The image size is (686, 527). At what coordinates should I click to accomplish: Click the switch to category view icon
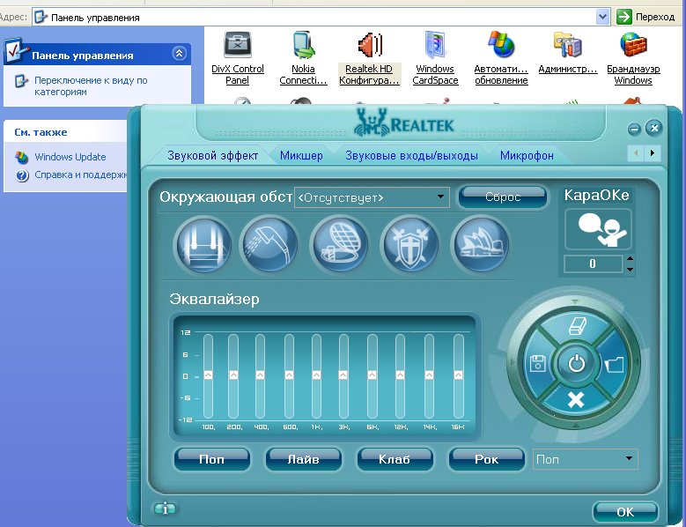21,81
